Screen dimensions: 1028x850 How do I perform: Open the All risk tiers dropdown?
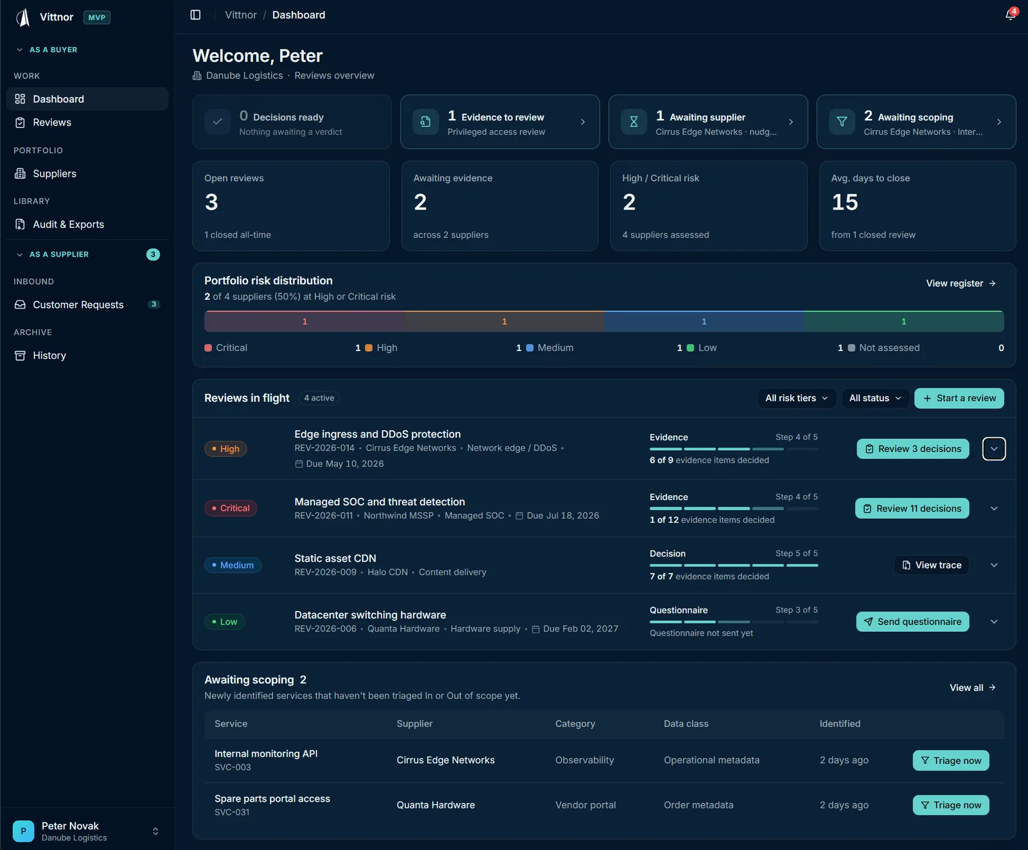pyautogui.click(x=797, y=399)
